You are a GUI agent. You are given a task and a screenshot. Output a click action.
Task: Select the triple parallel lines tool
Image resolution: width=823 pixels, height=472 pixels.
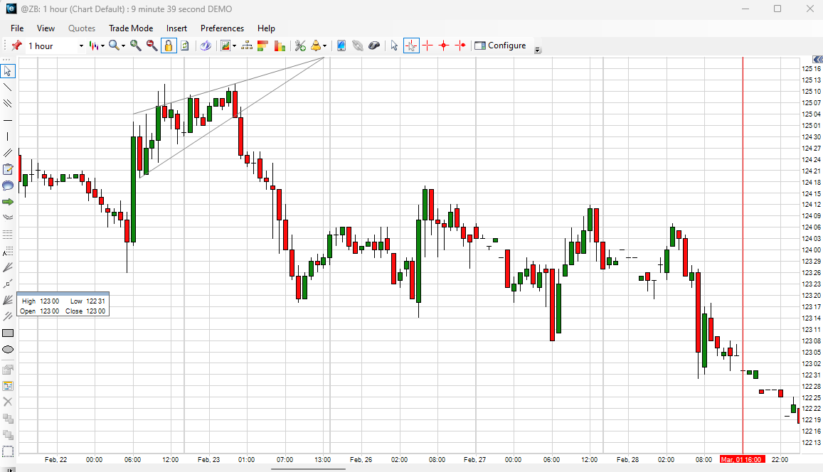8,103
